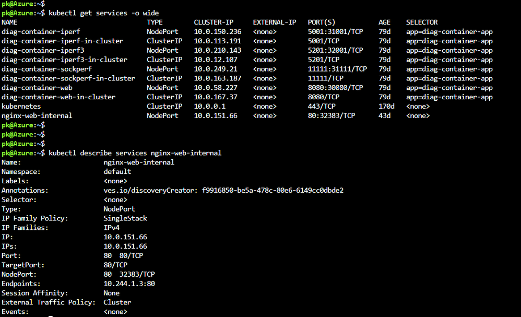This screenshot has height=317, width=521.
Task: Click the 'External Traffic Policy:' label
Action: [x=49, y=302]
